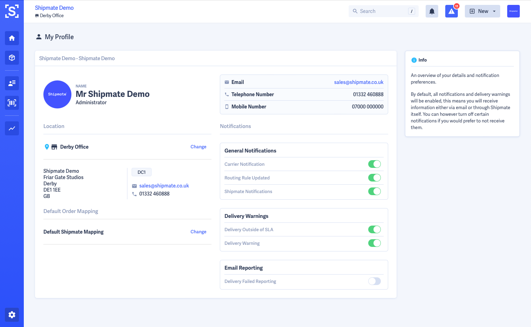Image resolution: width=531 pixels, height=327 pixels.
Task: Open the user avatar menu top right
Action: (x=513, y=11)
